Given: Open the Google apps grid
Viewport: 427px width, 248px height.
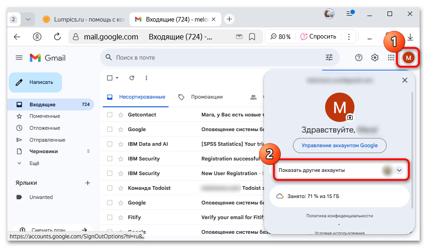Looking at the screenshot, I should (391, 58).
